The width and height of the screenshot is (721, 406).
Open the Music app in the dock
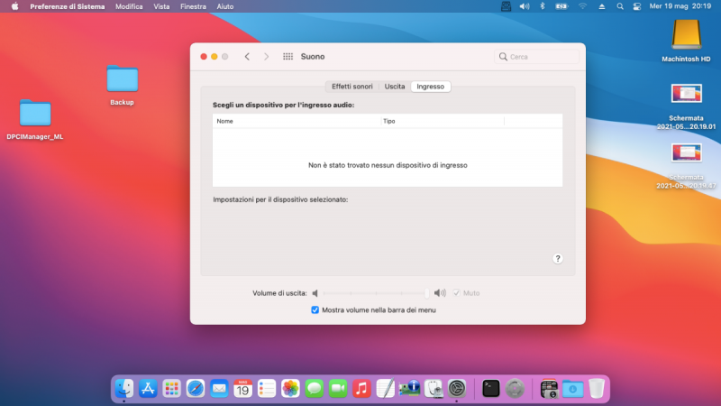pos(361,388)
